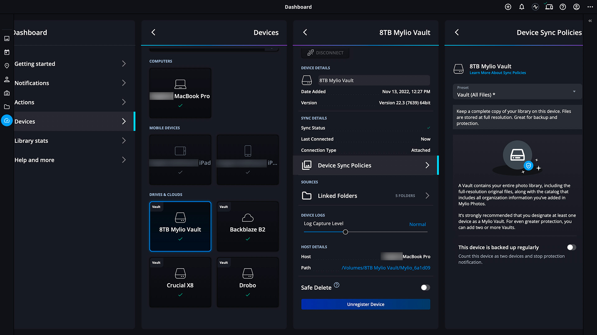Click 'Nov 13, 2022, 12:27 PM' date value
This screenshot has width=597, height=335.
(x=406, y=92)
